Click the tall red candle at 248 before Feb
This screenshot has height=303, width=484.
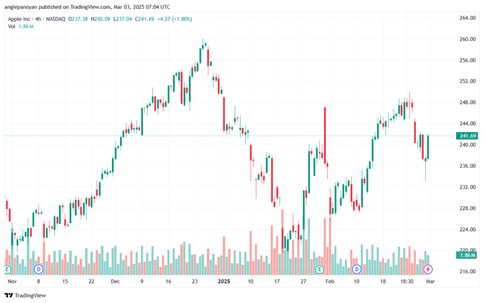tap(325, 135)
